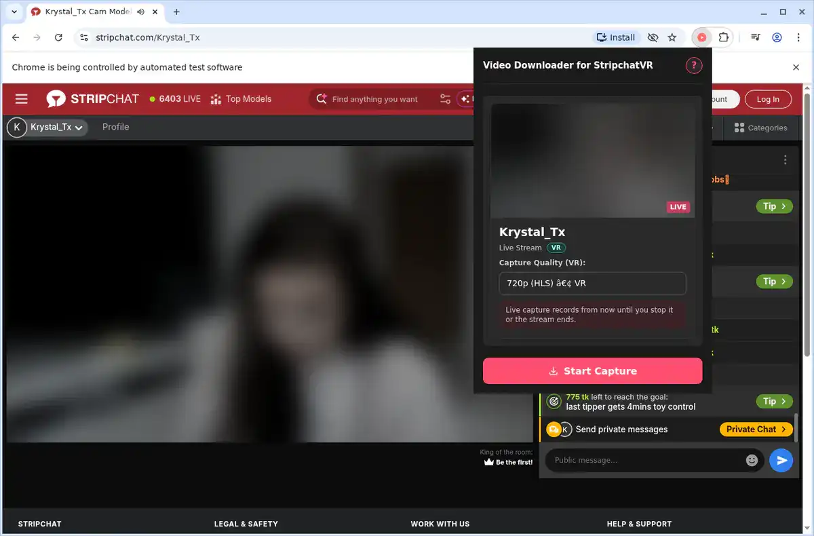Click the Log In button
Image resolution: width=814 pixels, height=536 pixels.
tap(768, 99)
